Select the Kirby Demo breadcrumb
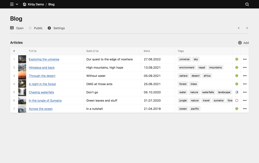The height and width of the screenshot is (163, 259). (36, 4)
